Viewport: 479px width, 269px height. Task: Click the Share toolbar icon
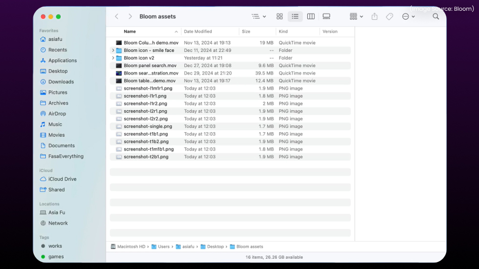pos(375,16)
